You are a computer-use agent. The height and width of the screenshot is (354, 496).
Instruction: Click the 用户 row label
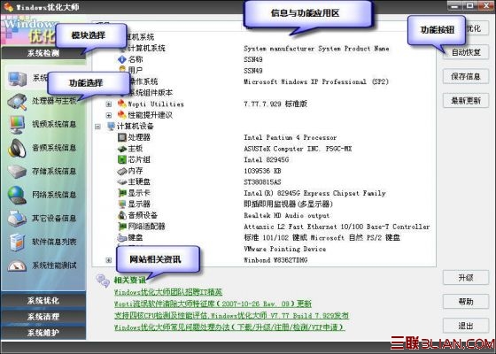click(136, 71)
